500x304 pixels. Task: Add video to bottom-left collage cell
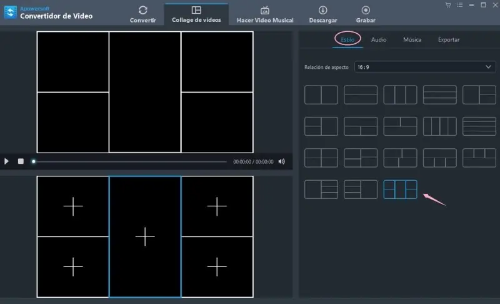click(x=73, y=266)
